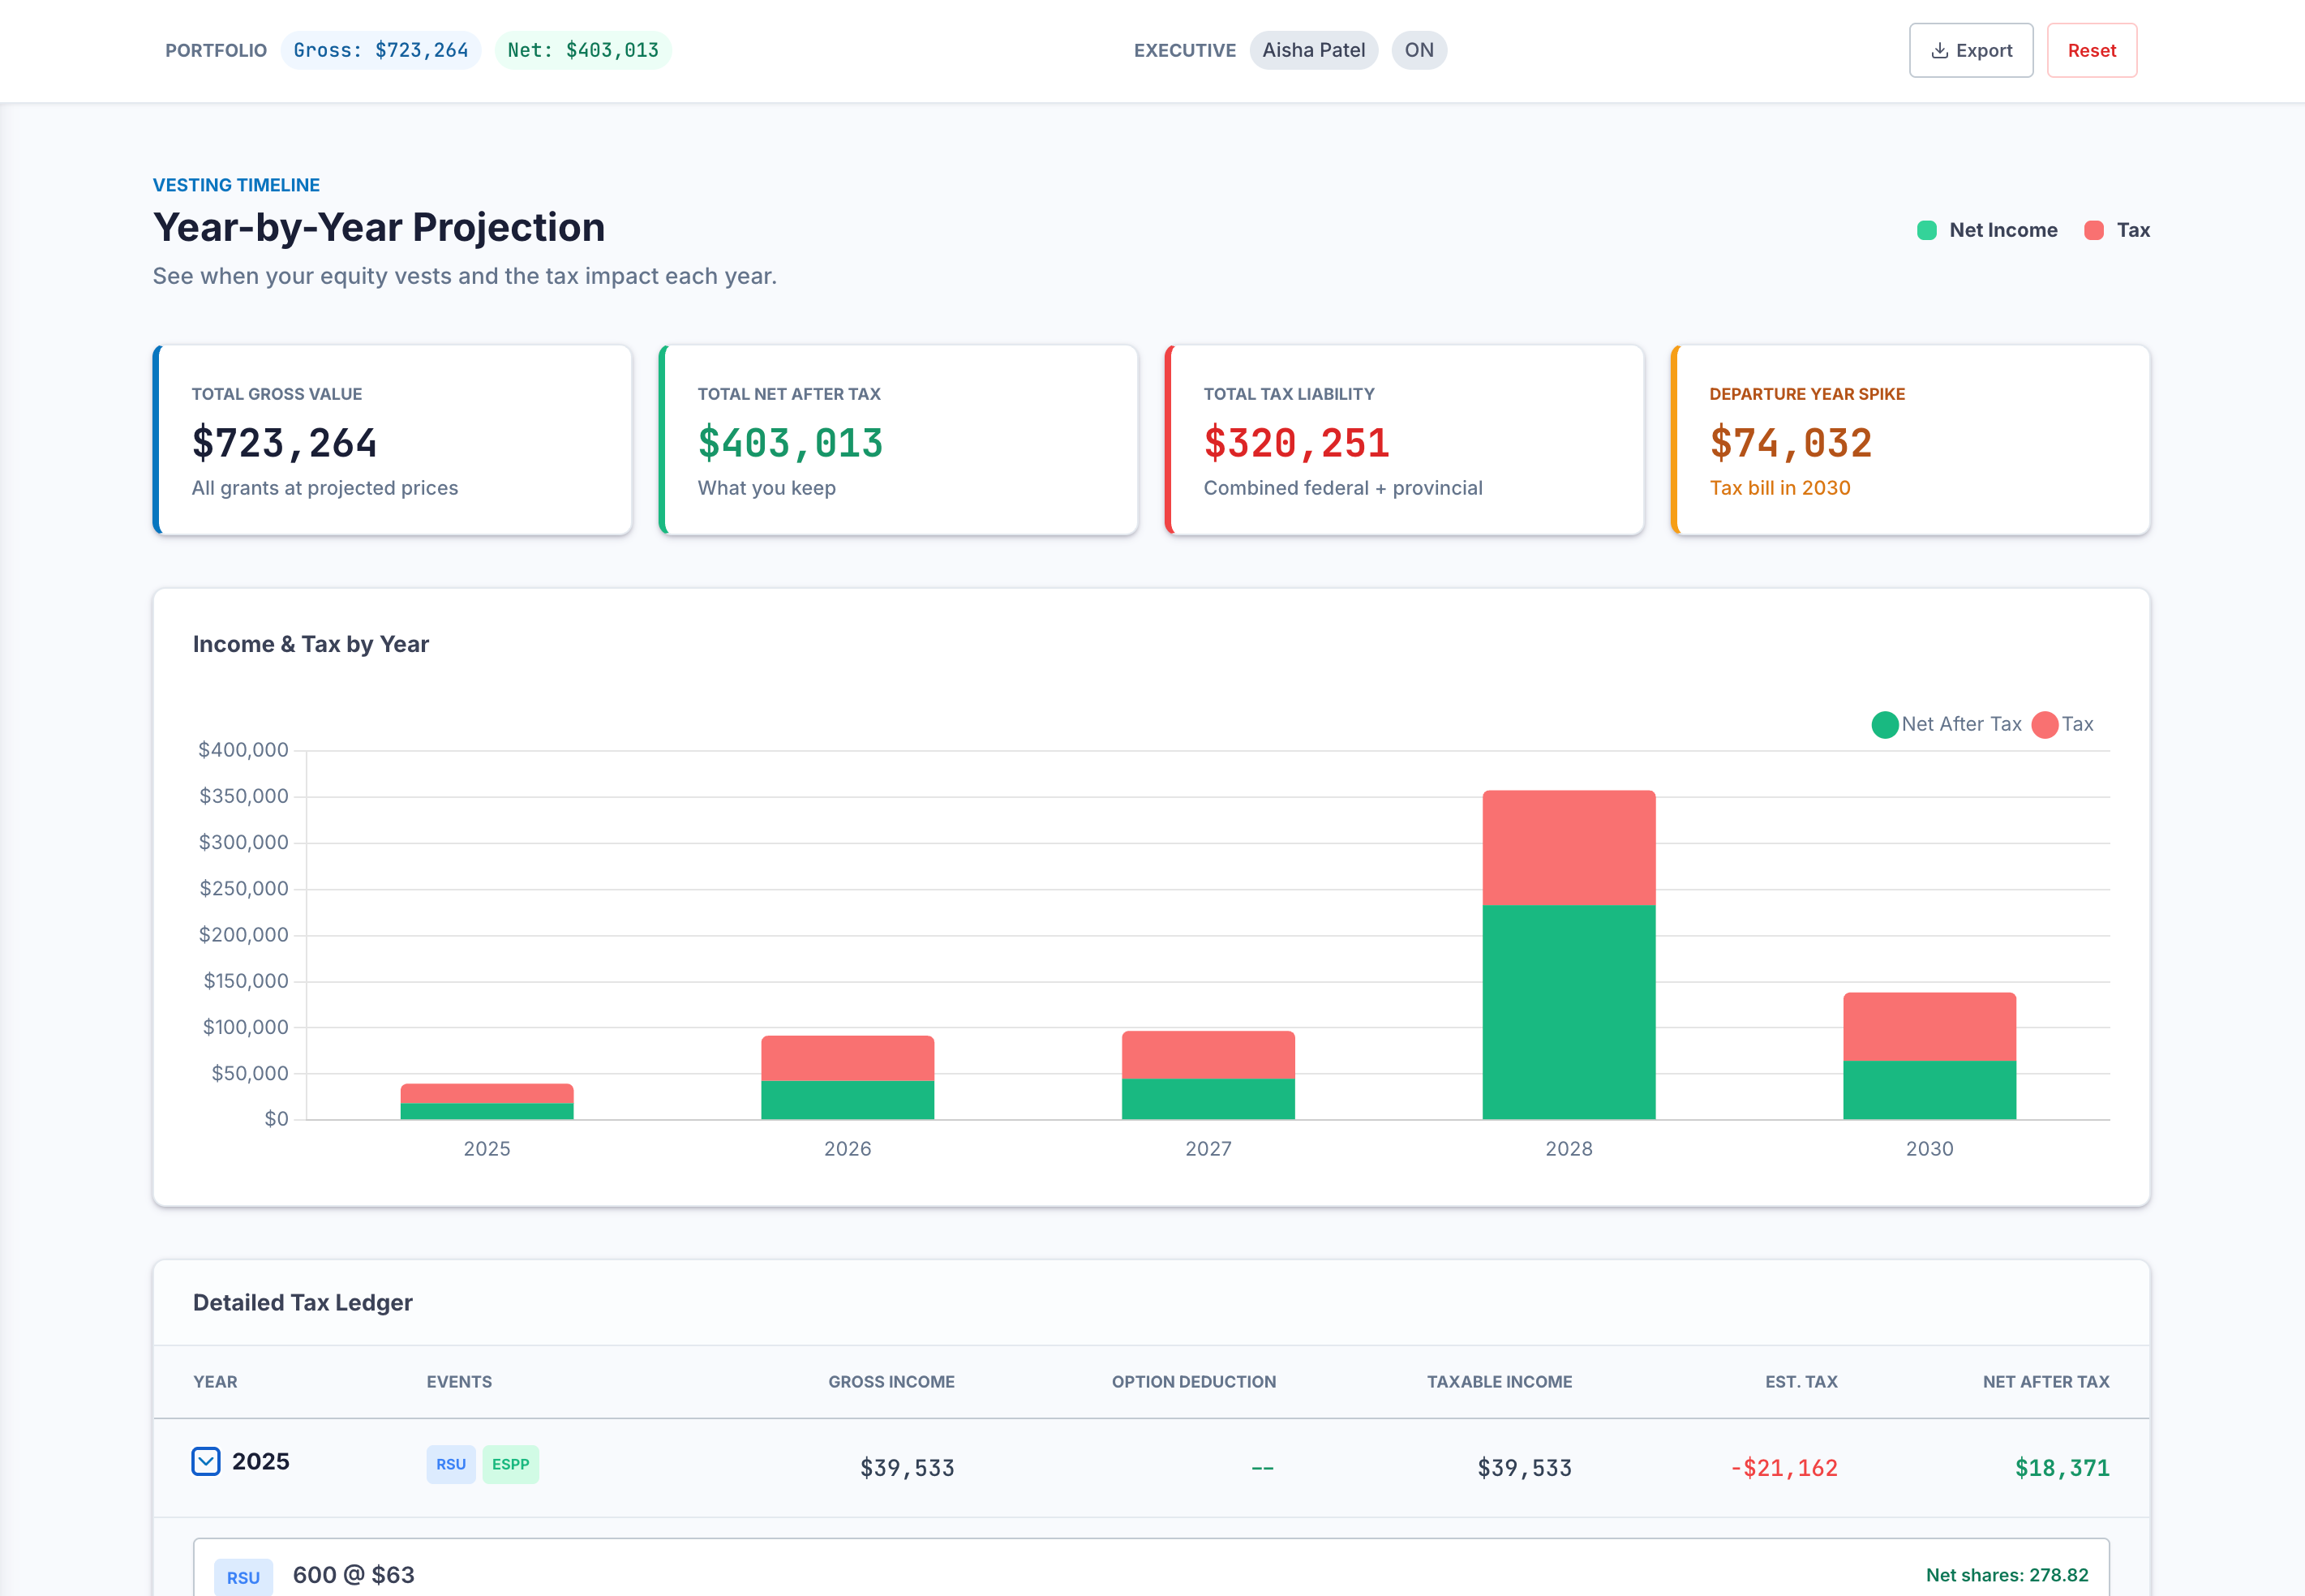Select the Aisha Patel executive pill
This screenshot has height=1596, width=2305.
coord(1312,50)
